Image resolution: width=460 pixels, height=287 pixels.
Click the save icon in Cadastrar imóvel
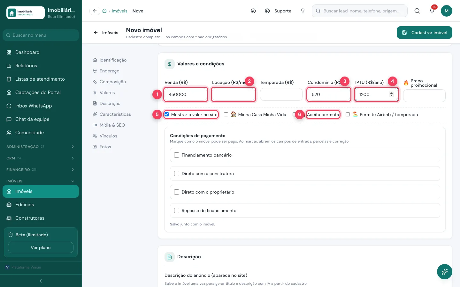click(x=404, y=33)
